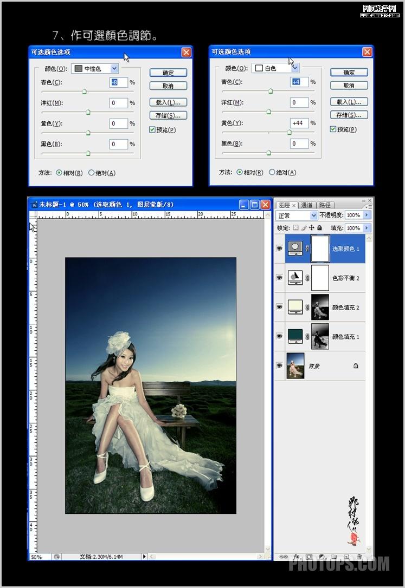Click 存储 button in left dialog
The height and width of the screenshot is (588, 405).
click(168, 115)
